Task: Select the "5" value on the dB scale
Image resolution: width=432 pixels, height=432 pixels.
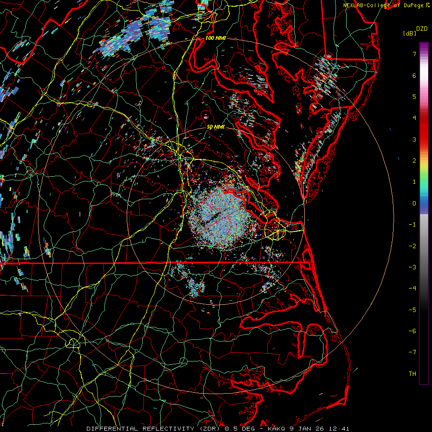Action: pos(414,96)
